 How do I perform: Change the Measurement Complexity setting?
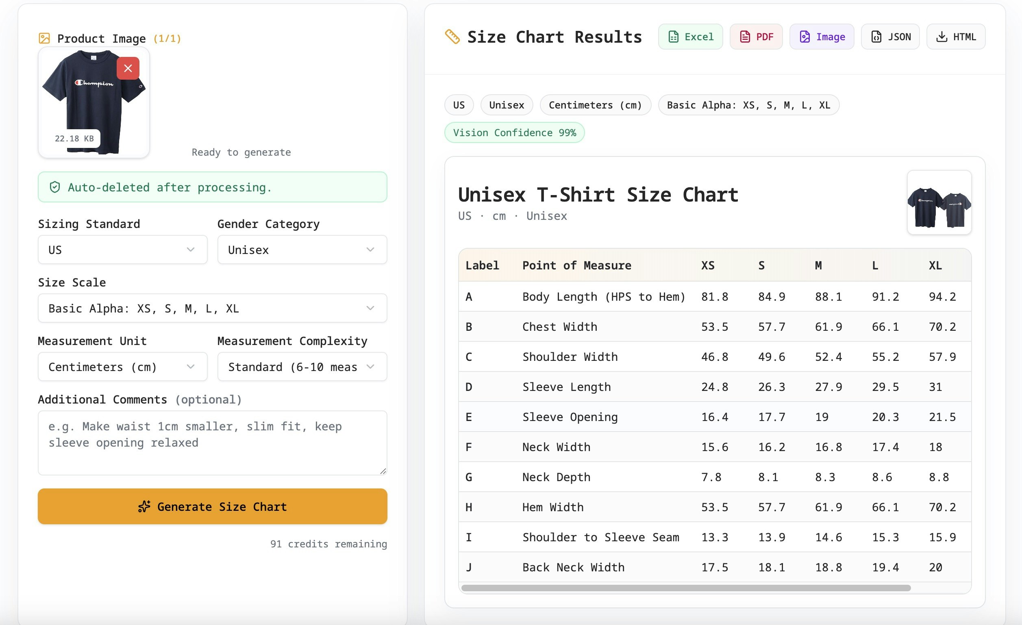[x=302, y=366]
